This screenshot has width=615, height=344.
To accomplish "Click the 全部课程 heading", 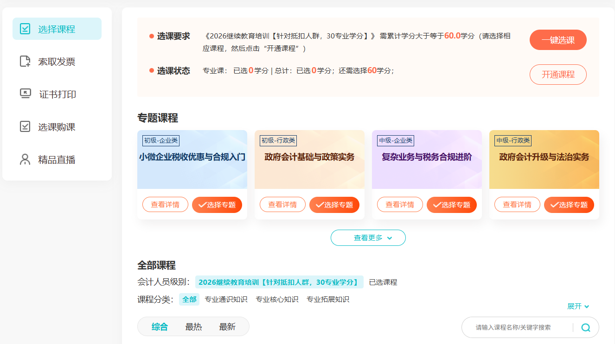I will pos(156,265).
